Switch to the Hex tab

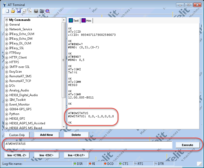click(86, 21)
